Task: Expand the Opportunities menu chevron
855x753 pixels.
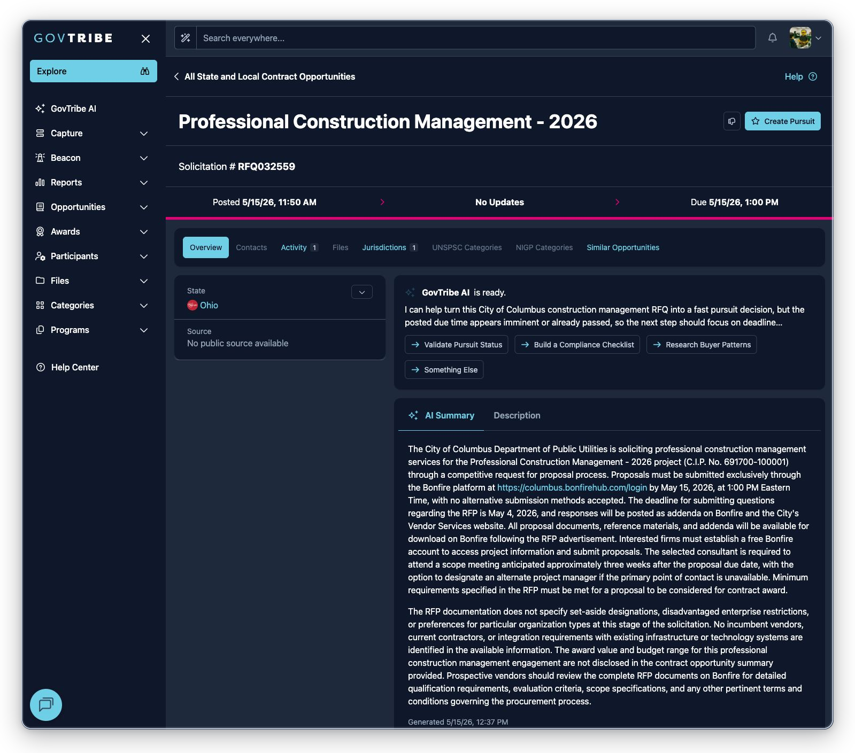Action: tap(144, 207)
